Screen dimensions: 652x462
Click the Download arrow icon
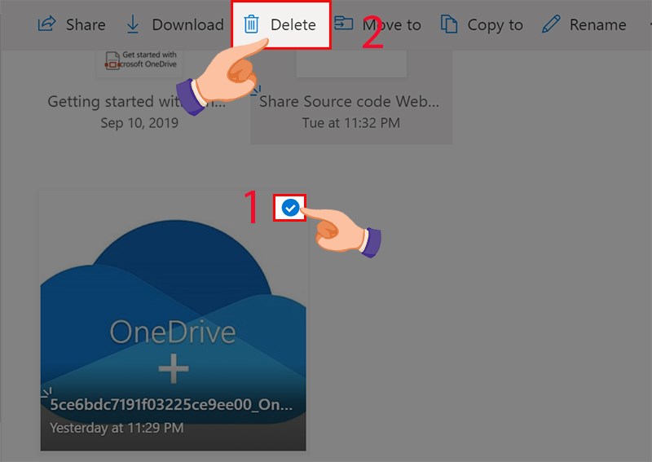tap(133, 24)
